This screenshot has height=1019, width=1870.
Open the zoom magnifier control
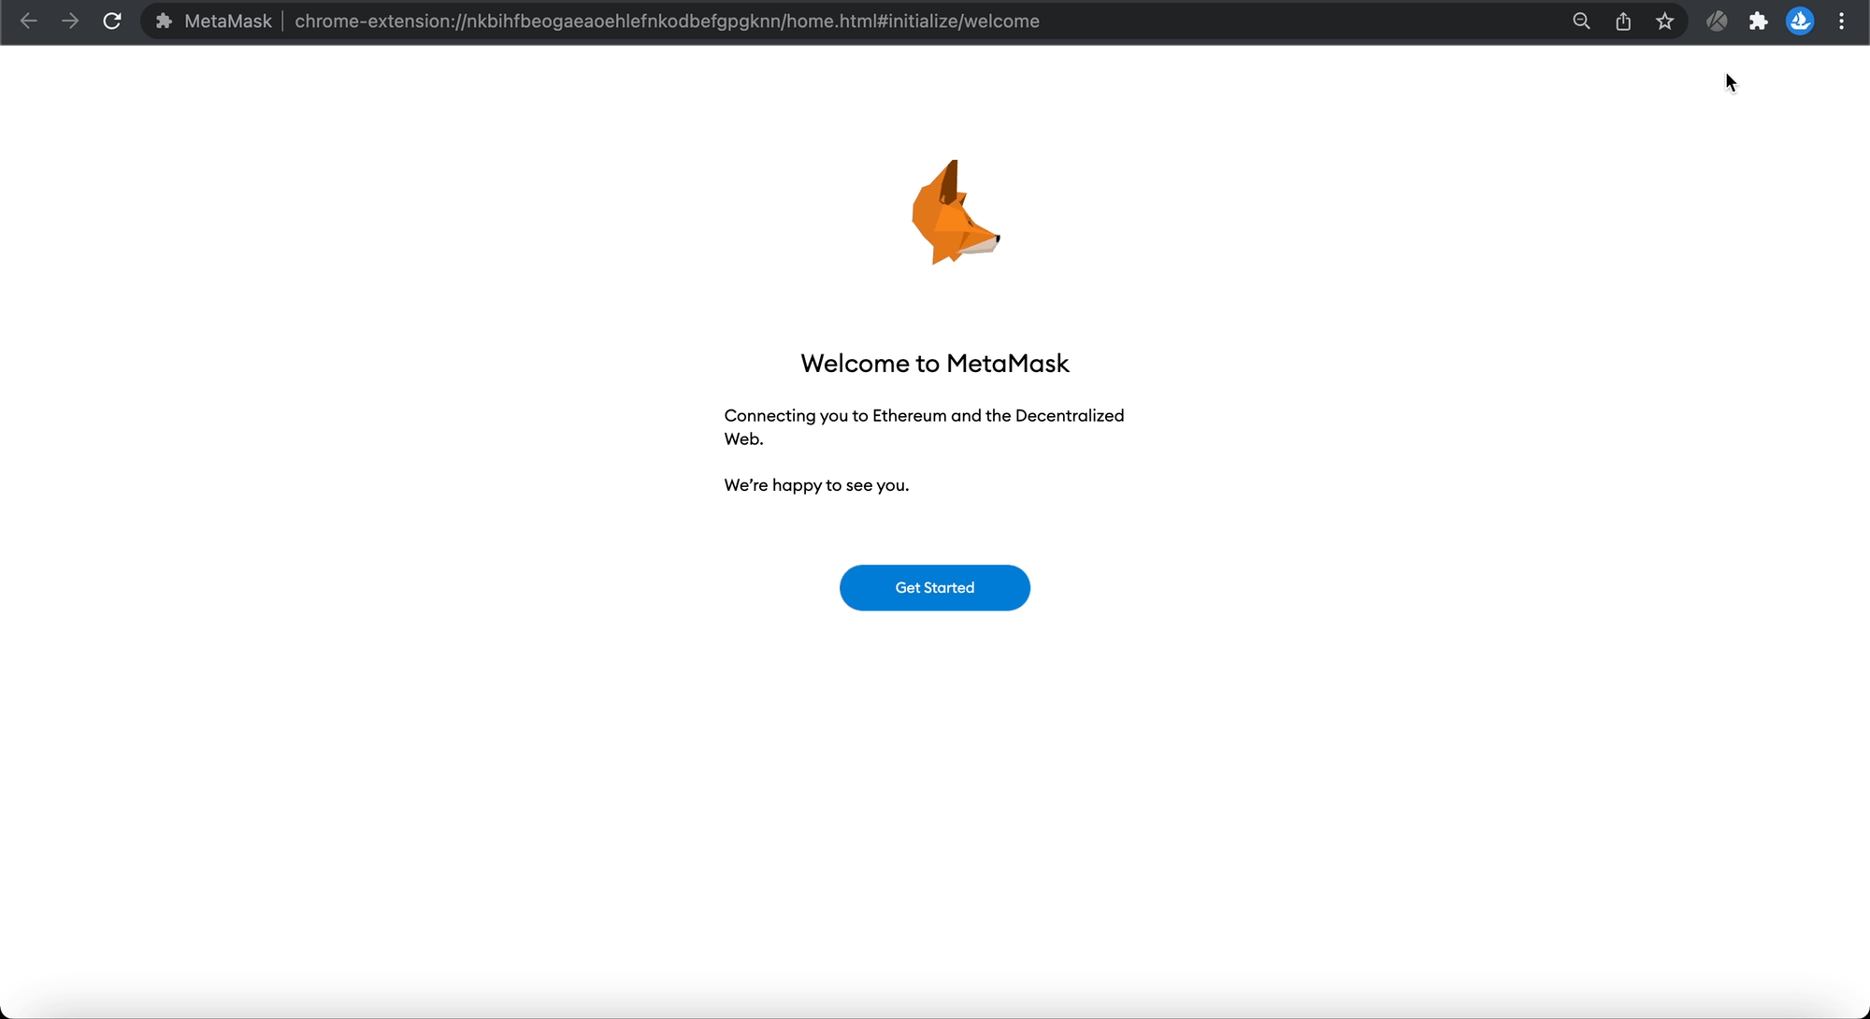click(x=1581, y=21)
